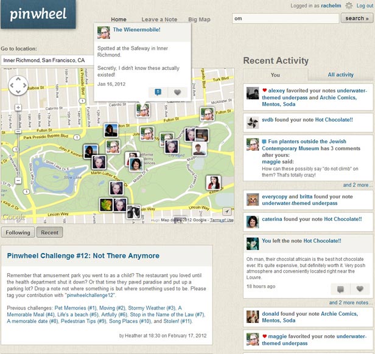This screenshot has height=354, width=375.
Task: Expand 'and 2 more...' comments link
Action: [357, 185]
